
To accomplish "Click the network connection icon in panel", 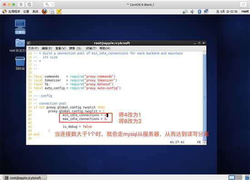I will click(x=206, y=11).
